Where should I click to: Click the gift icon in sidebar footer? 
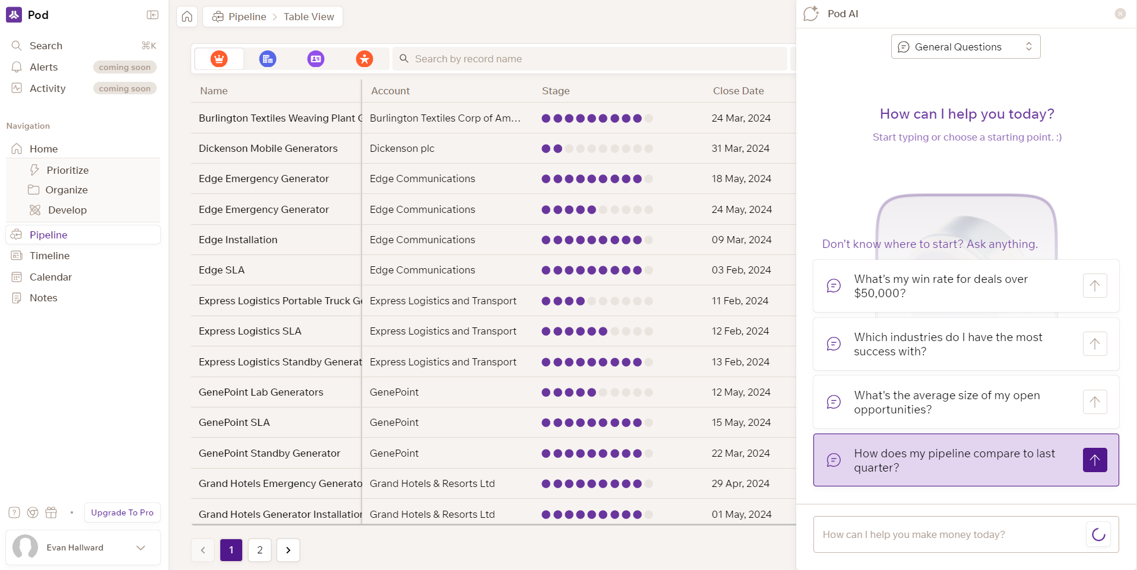pos(52,512)
